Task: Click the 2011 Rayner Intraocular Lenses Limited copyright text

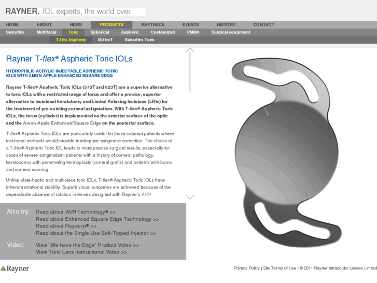Action: click(338, 268)
